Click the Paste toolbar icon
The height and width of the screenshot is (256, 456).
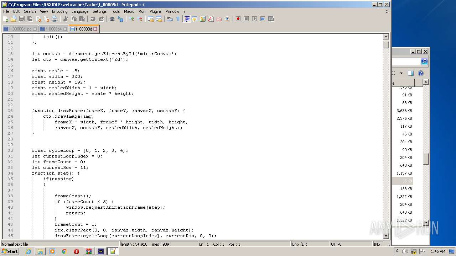pos(82,19)
